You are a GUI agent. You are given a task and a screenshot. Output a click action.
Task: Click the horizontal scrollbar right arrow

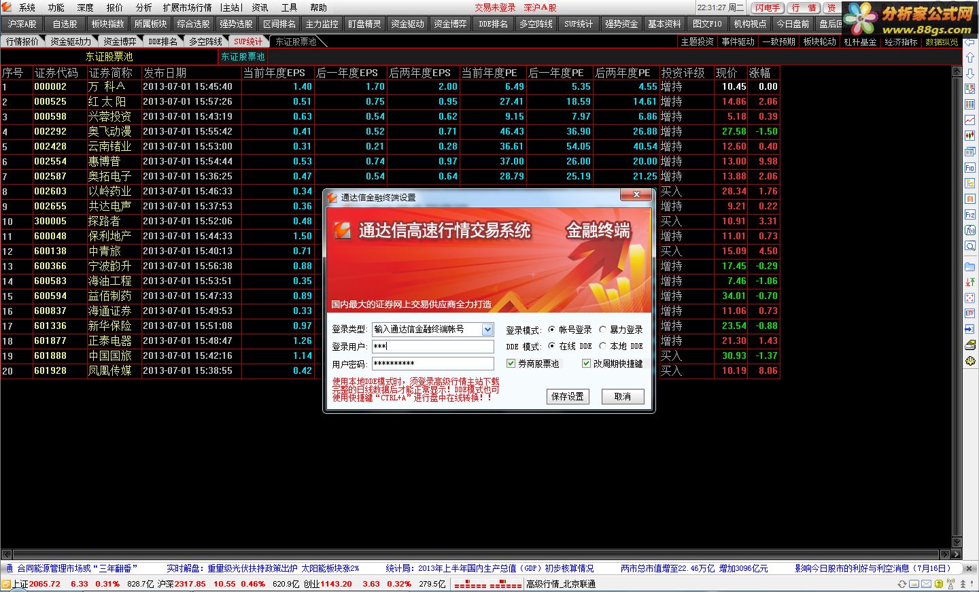point(945,555)
